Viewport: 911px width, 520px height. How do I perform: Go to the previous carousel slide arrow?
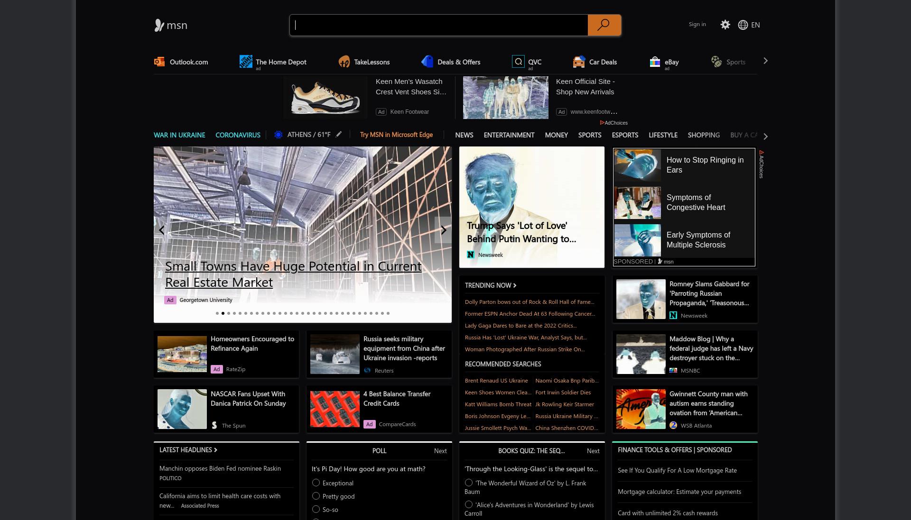tap(162, 230)
